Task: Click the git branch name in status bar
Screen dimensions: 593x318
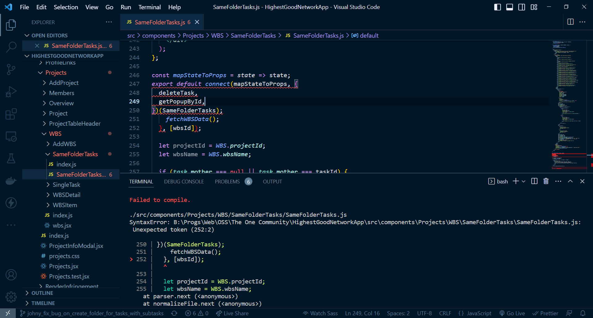Action: pyautogui.click(x=92, y=313)
